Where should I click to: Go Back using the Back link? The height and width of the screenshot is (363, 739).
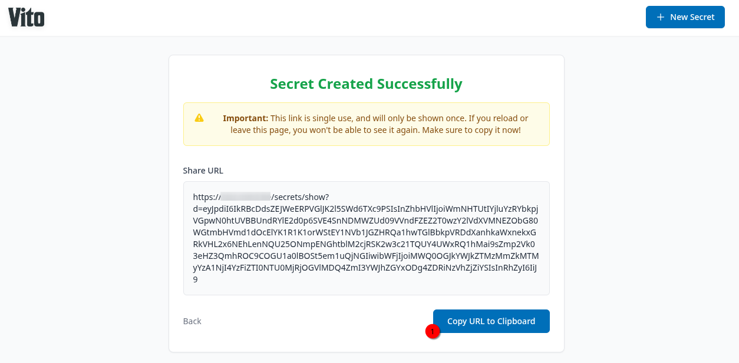click(192, 321)
